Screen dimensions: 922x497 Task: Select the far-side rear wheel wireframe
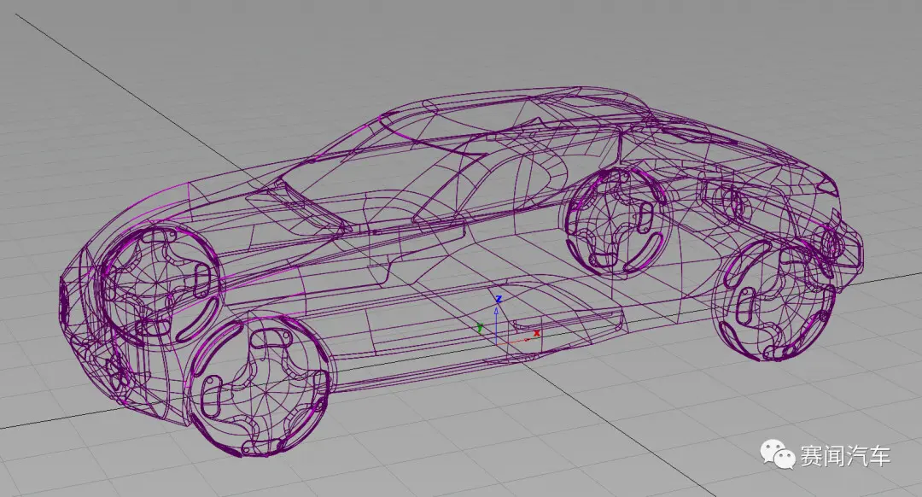(x=617, y=222)
